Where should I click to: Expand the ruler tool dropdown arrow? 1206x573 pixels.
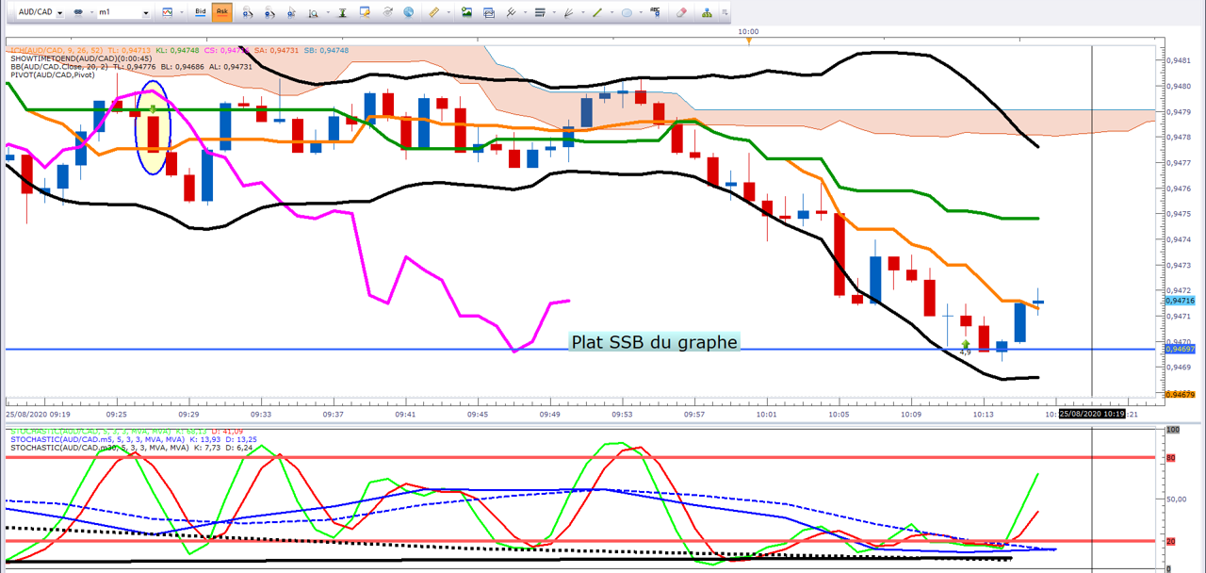click(x=448, y=12)
